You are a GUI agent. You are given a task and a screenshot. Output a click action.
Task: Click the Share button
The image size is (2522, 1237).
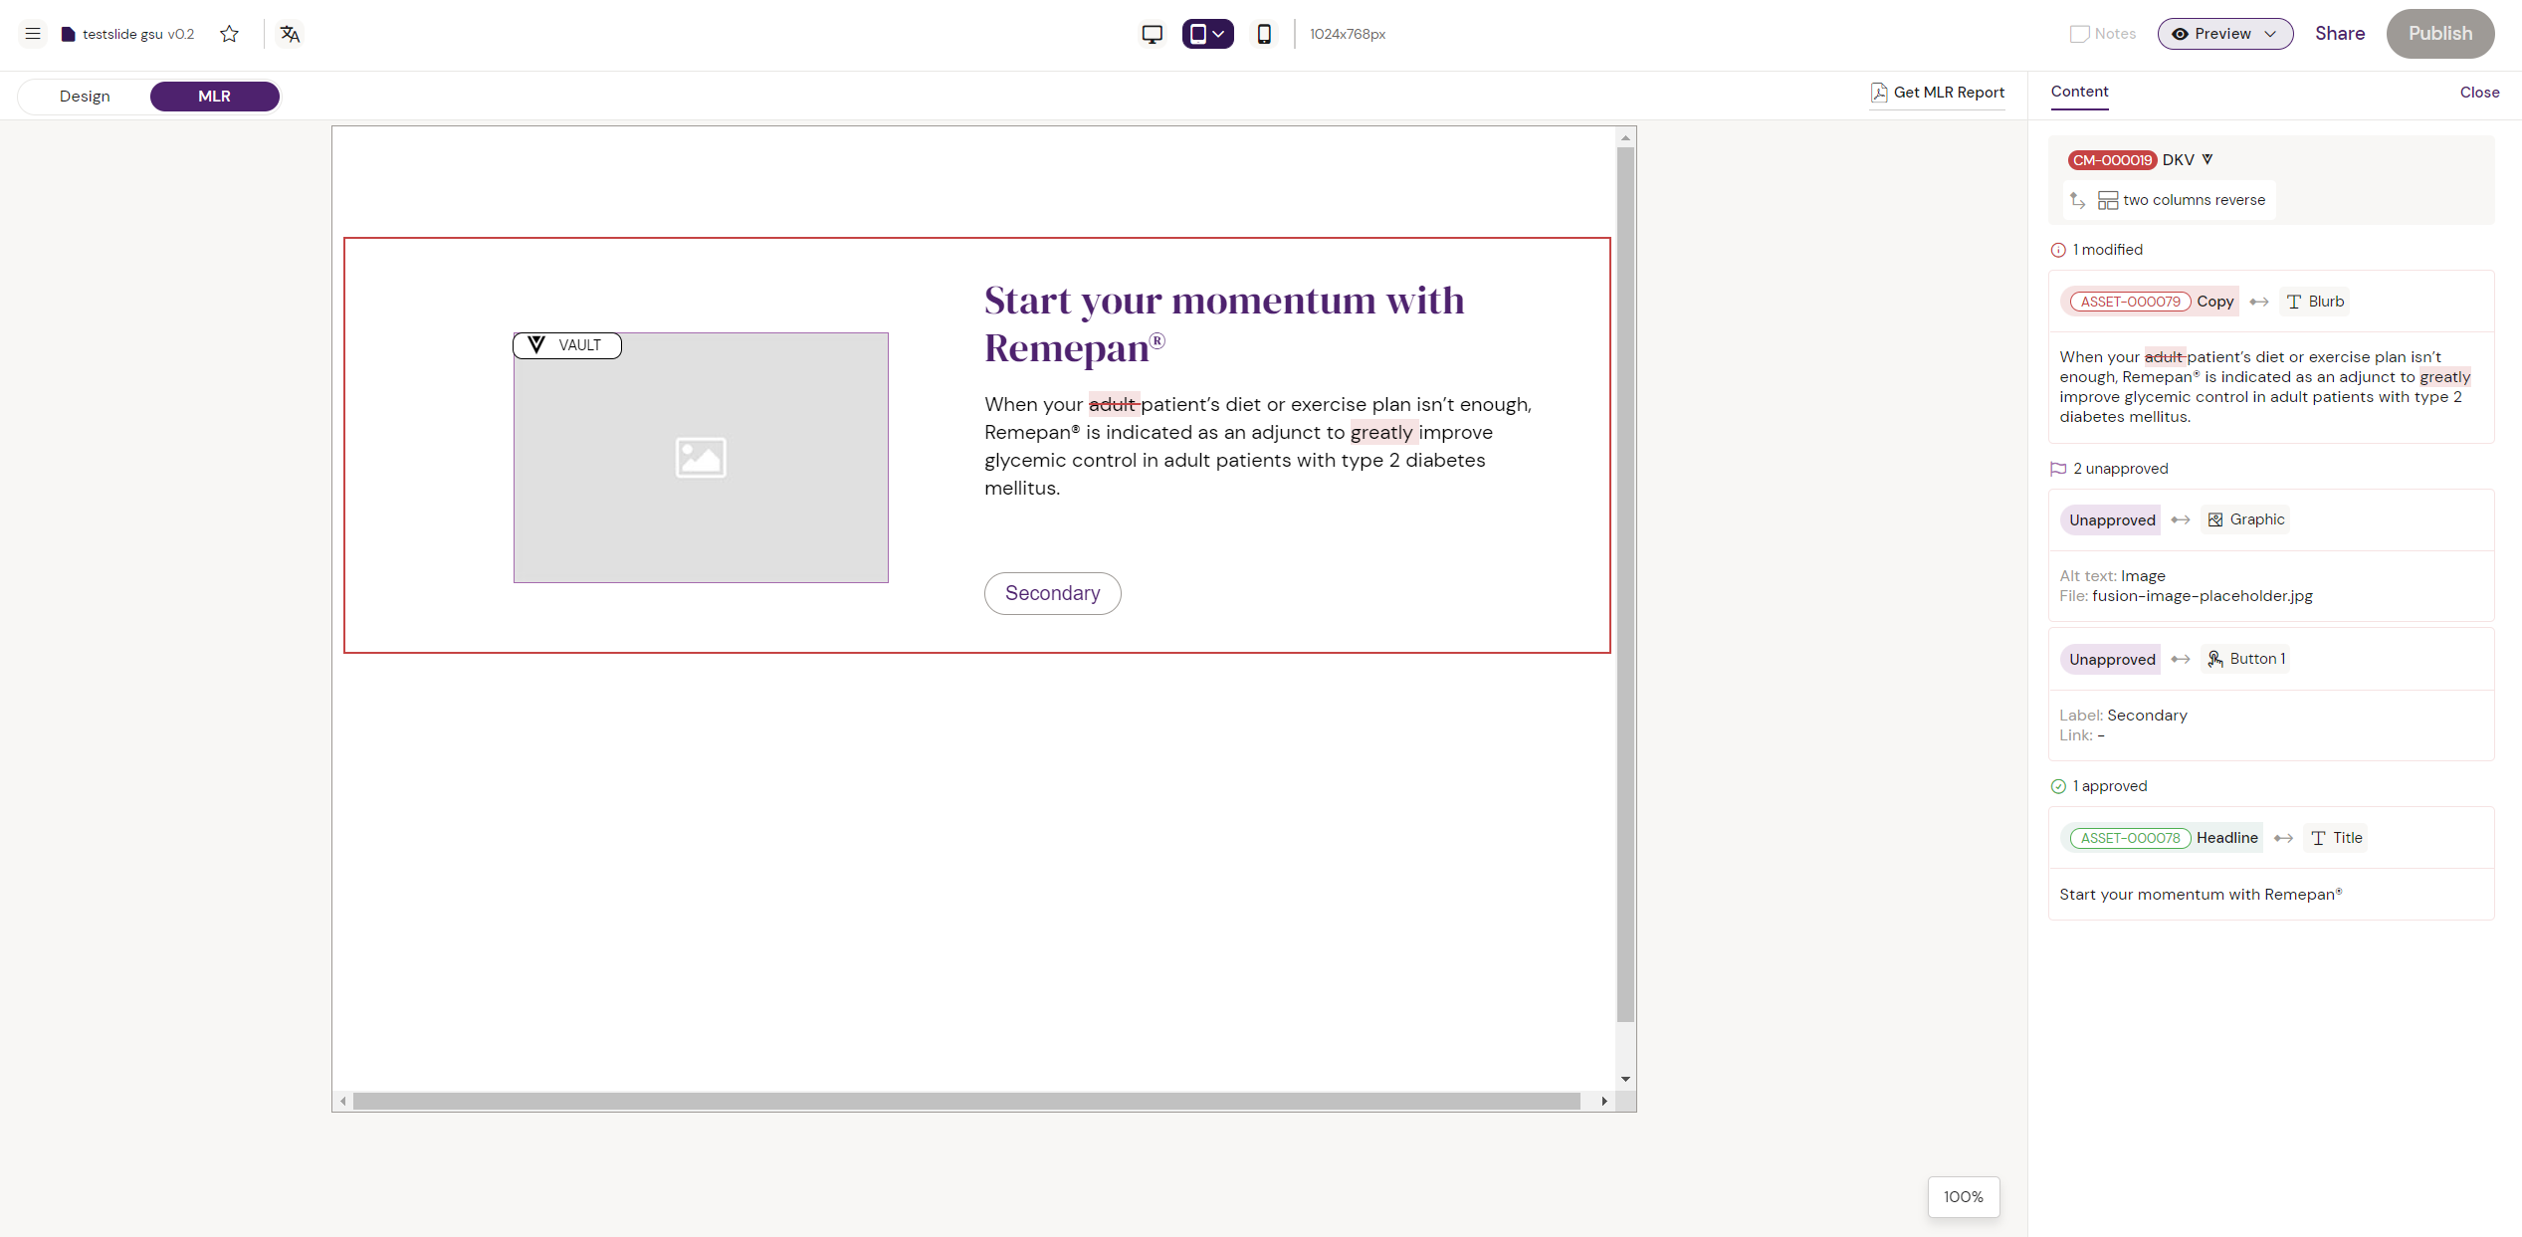[2339, 34]
